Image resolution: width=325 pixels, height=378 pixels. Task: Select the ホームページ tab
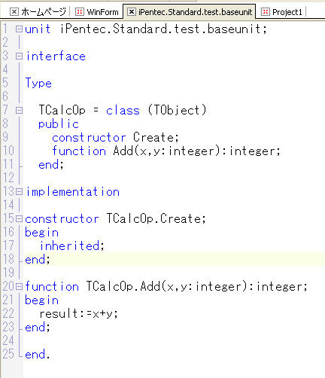38,12
